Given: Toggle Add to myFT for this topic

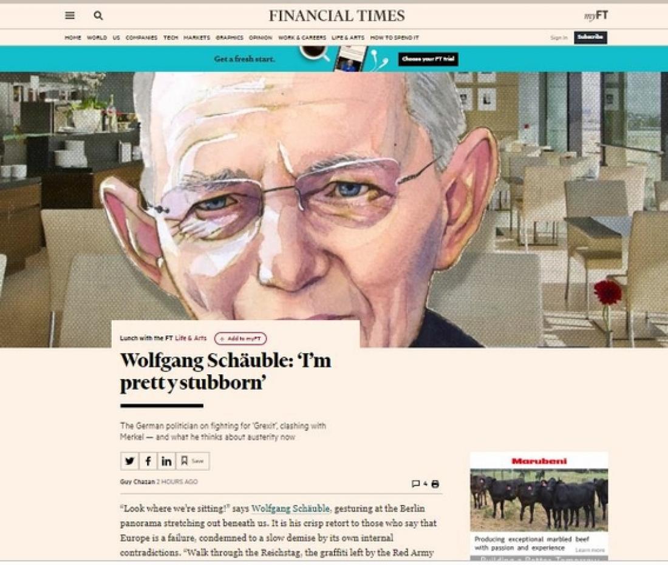Looking at the screenshot, I should pyautogui.click(x=240, y=338).
